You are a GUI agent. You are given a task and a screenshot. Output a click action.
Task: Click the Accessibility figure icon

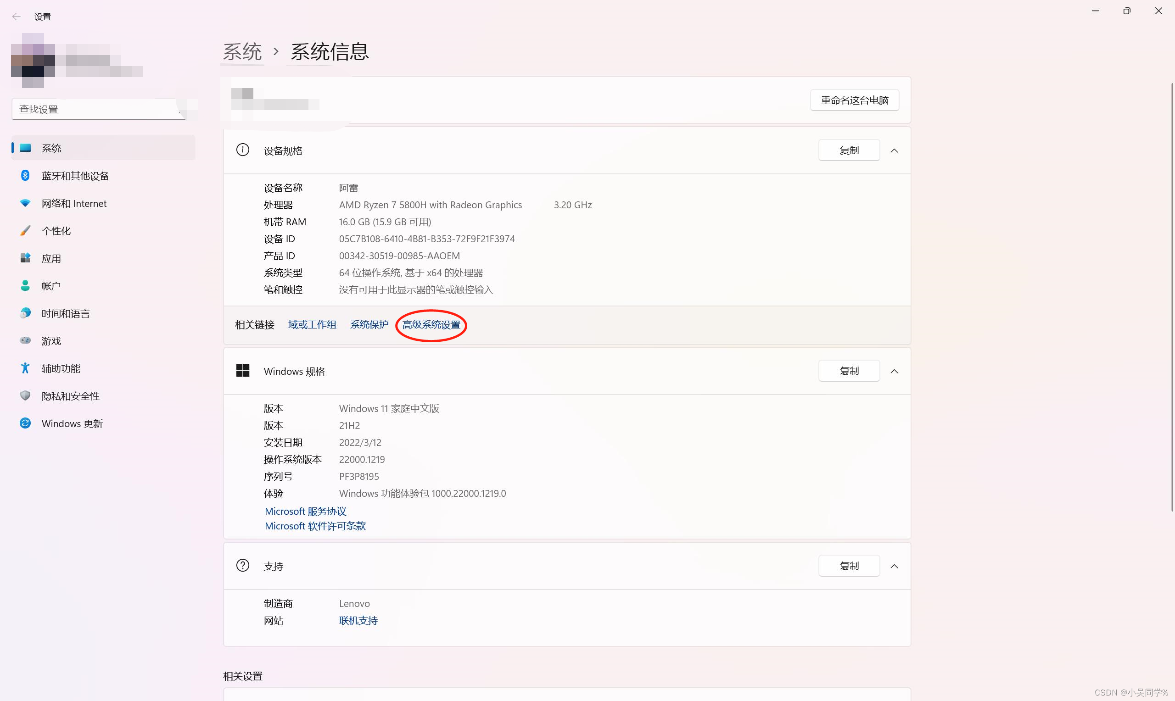pyautogui.click(x=26, y=368)
